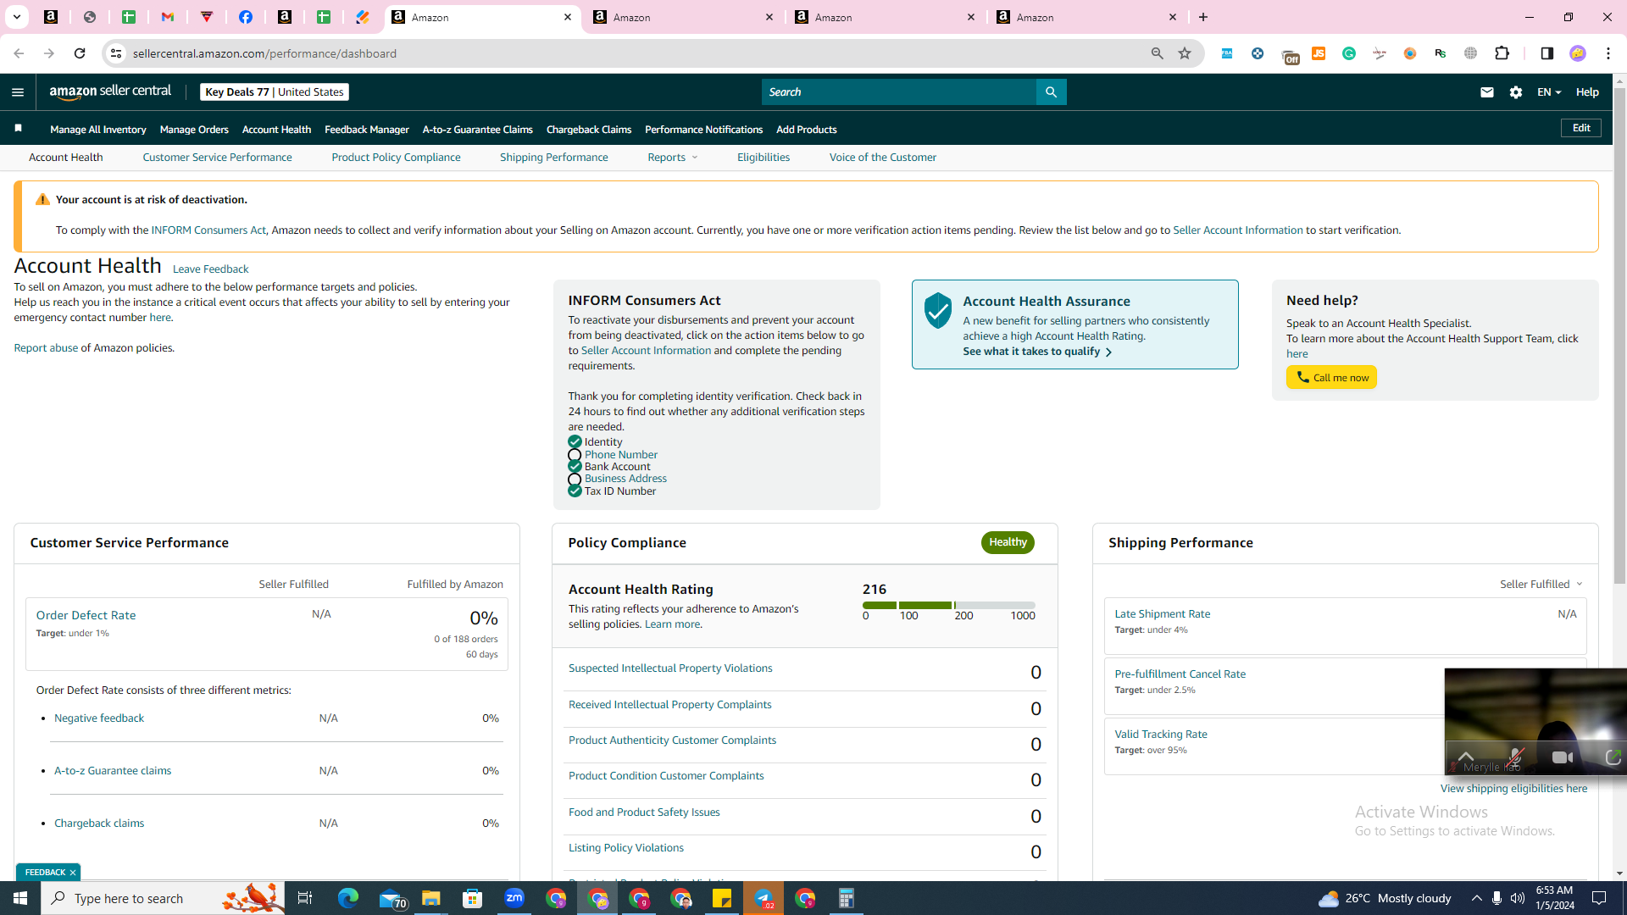Image resolution: width=1627 pixels, height=915 pixels.
Task: Show hidden system tray icons
Action: [1476, 898]
